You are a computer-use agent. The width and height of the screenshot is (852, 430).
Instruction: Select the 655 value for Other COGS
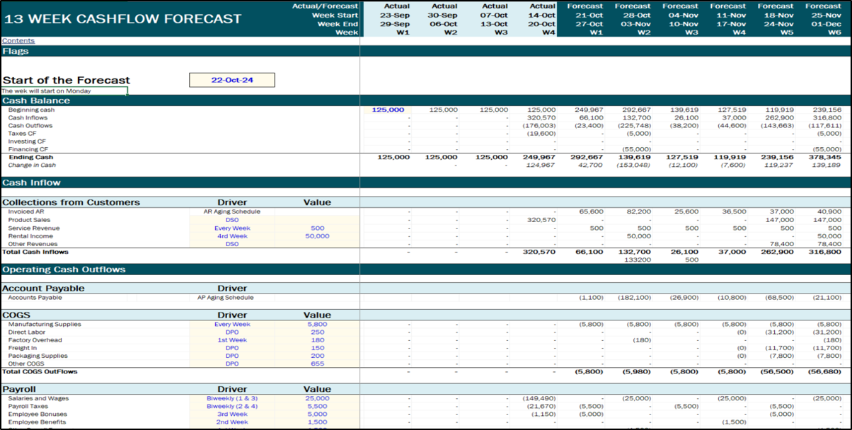tap(317, 364)
